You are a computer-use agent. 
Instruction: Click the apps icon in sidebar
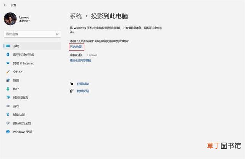8,80
